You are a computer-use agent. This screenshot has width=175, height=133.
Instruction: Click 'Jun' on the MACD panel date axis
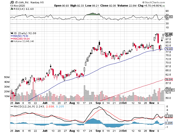pos(17,131)
